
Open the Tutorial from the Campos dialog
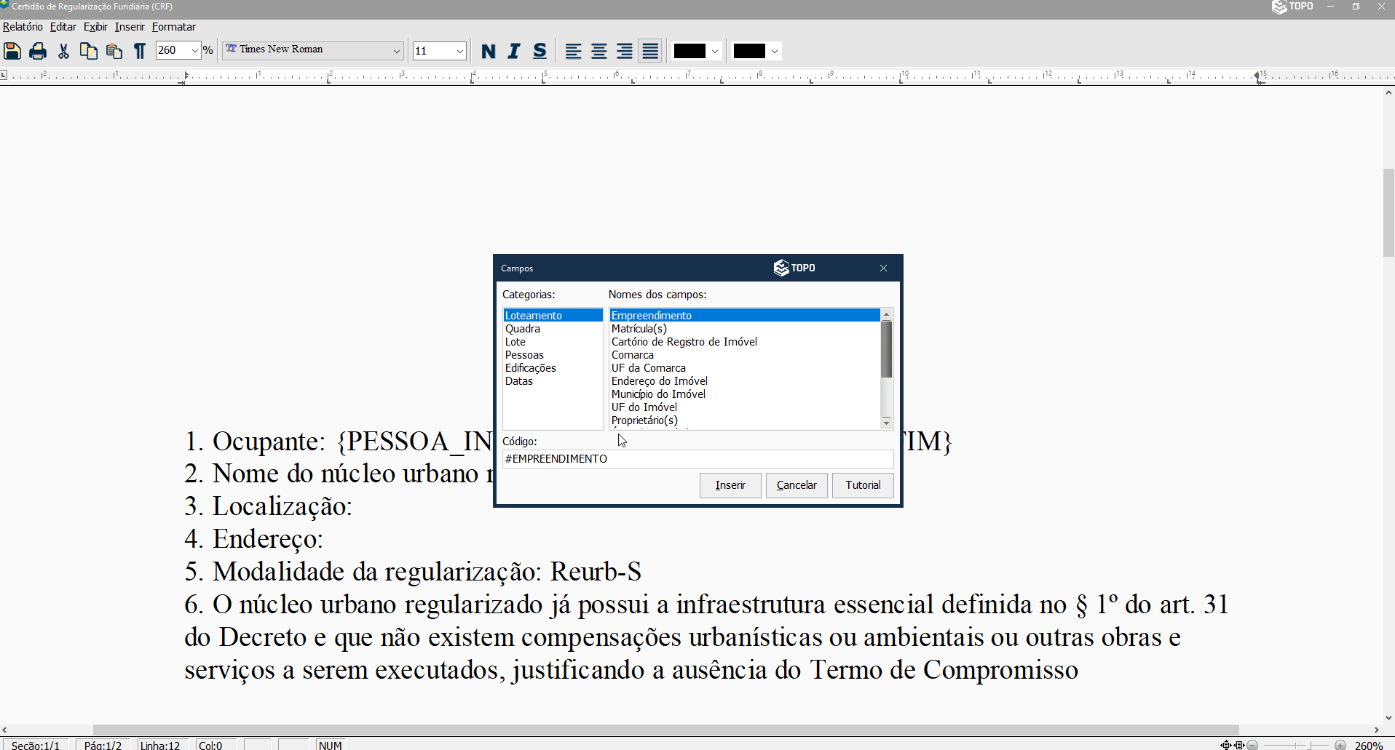862,485
